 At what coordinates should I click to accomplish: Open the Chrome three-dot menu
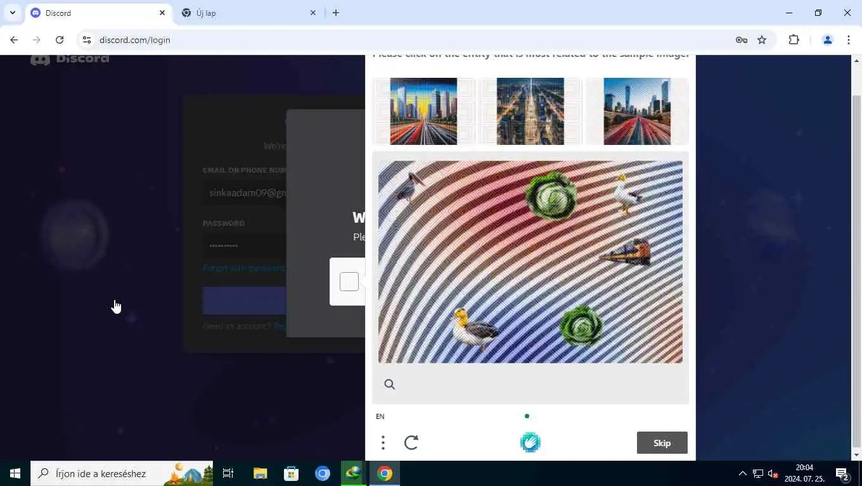click(x=849, y=40)
